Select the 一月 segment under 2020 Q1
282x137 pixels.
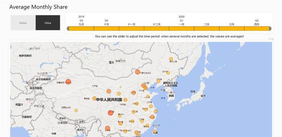click(181, 28)
